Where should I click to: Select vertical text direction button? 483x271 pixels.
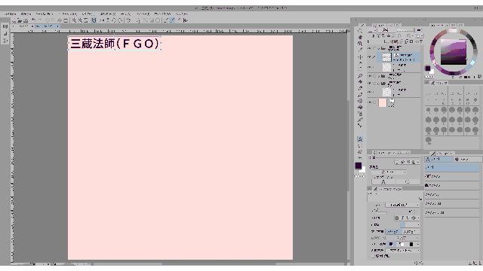[410, 231]
